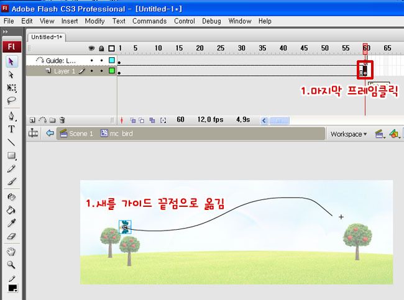Click Scene 1 in the edit bar
This screenshot has width=404, height=300.
click(76, 134)
